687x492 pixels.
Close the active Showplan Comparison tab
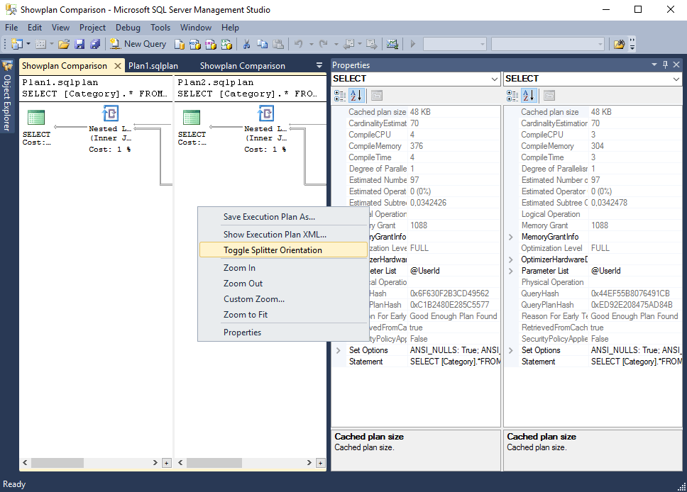pos(118,66)
